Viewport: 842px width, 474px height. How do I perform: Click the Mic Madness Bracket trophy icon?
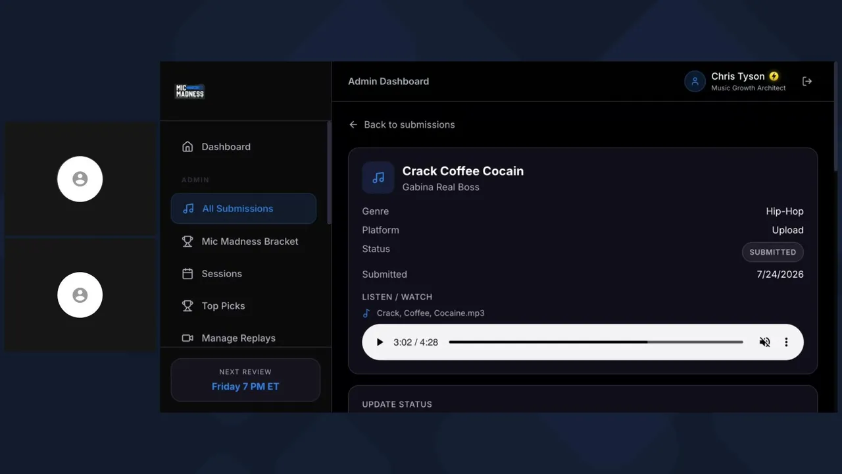click(187, 242)
